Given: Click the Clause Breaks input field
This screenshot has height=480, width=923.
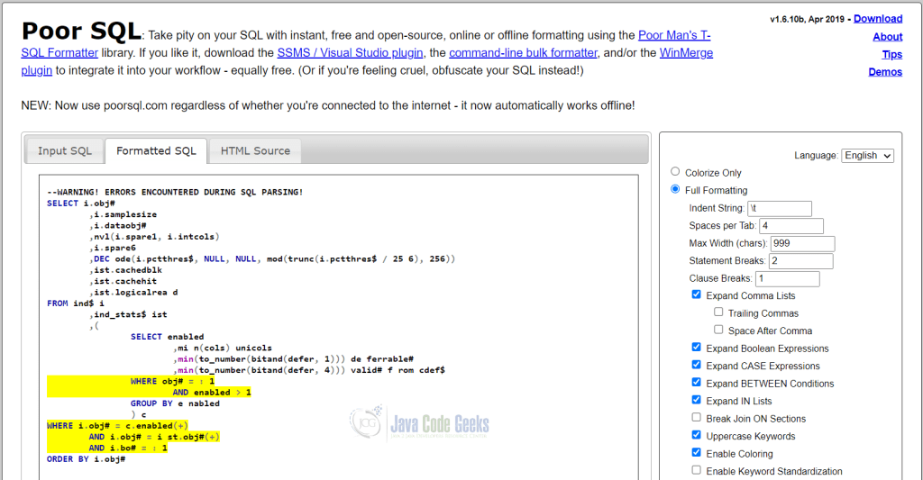Looking at the screenshot, I should click(x=787, y=279).
